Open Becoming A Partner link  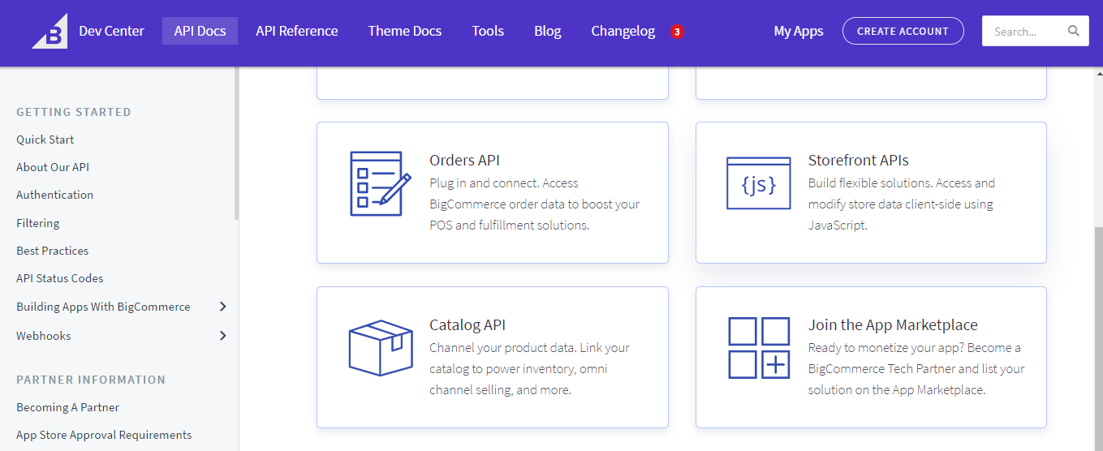67,407
